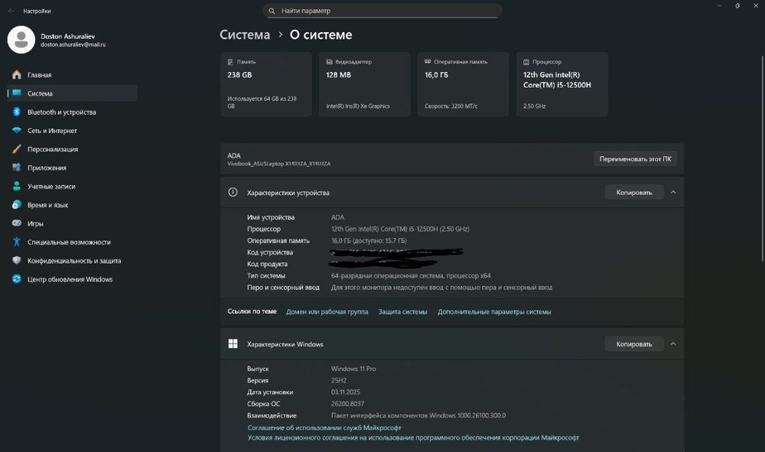The image size is (765, 452).
Task: Click the Приложения apps icon
Action: (17, 167)
